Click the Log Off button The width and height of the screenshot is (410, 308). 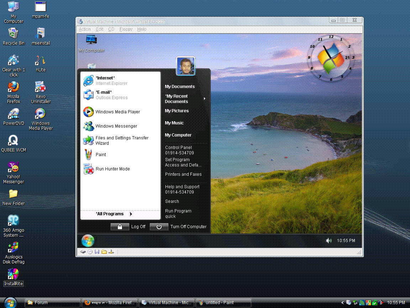coord(128,227)
